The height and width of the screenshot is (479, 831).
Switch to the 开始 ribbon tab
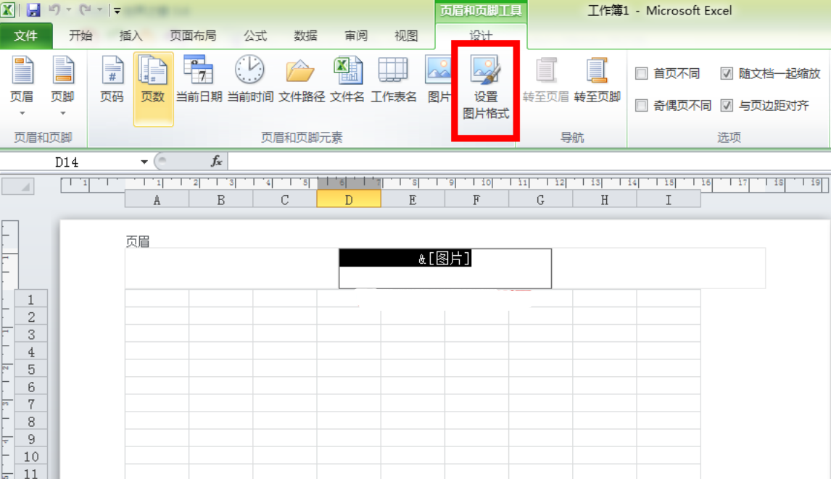click(x=80, y=36)
